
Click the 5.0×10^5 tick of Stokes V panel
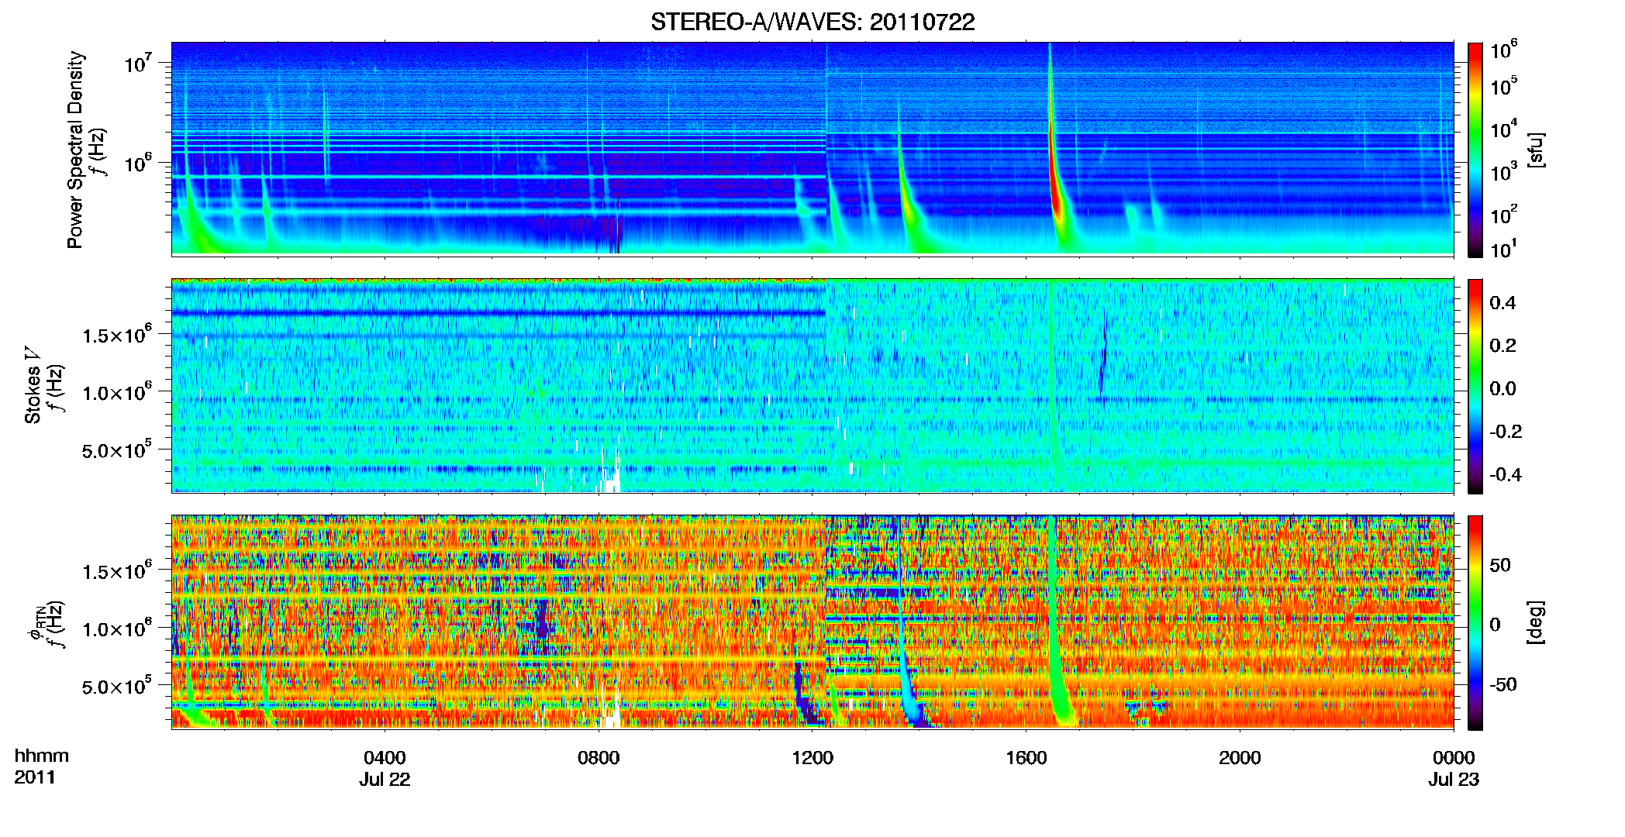click(x=116, y=449)
